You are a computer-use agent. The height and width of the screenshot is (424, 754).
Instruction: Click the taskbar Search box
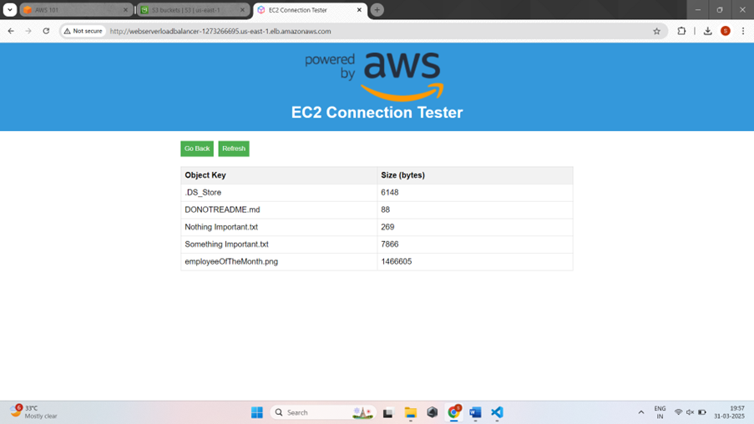tap(323, 412)
